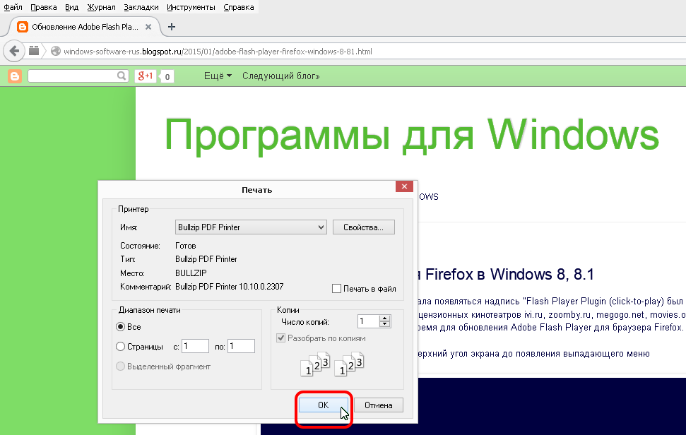Expand the Ещё dropdown in navbar

[218, 76]
